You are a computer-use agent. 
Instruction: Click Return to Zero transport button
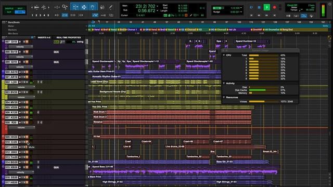coord(251,15)
